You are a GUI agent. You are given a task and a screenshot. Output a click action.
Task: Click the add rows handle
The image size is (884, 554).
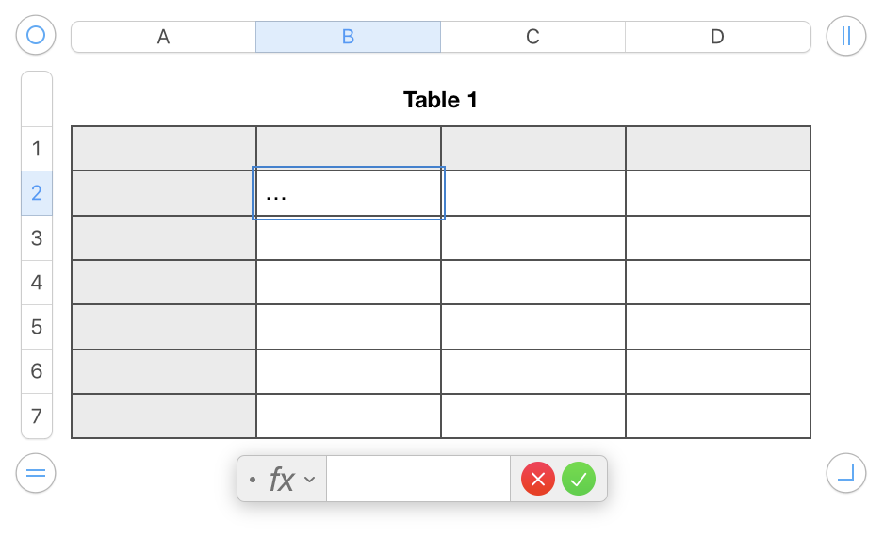[36, 473]
